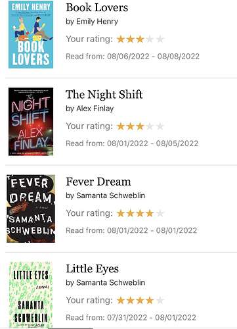Set Book Lovers rating to five stars
237x329 pixels.
[x=160, y=39]
